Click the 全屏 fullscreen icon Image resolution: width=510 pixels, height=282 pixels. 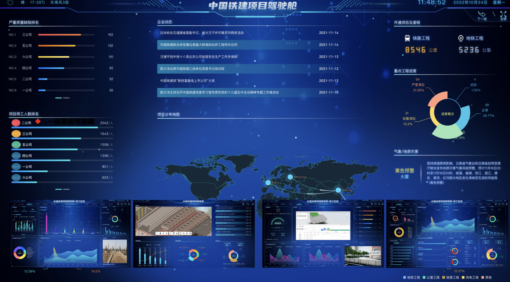503,14
